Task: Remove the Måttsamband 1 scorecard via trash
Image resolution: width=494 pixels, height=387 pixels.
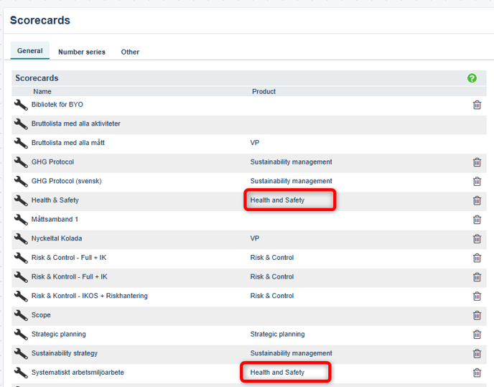Action: pyautogui.click(x=477, y=220)
